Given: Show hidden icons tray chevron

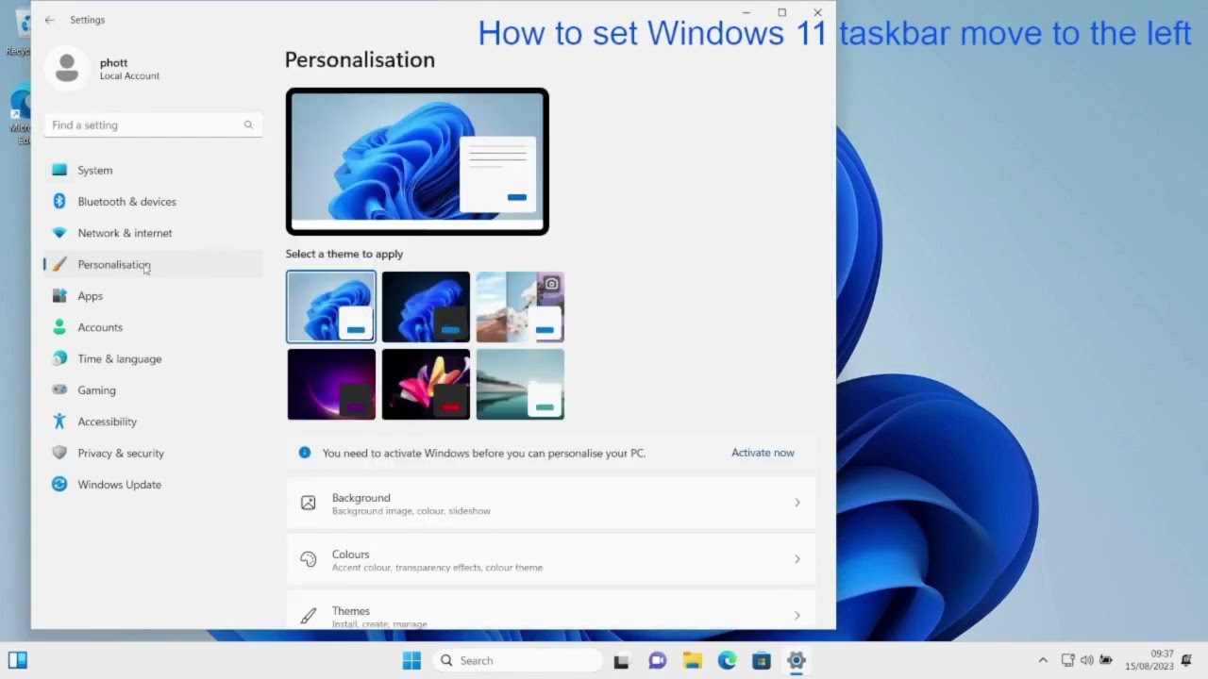Looking at the screenshot, I should click(1043, 661).
